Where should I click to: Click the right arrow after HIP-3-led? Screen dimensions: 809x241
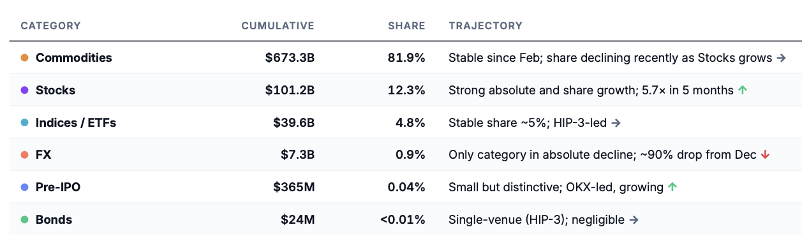click(x=616, y=122)
